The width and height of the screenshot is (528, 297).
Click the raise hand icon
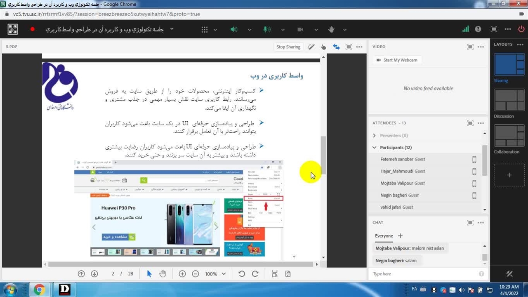331,30
